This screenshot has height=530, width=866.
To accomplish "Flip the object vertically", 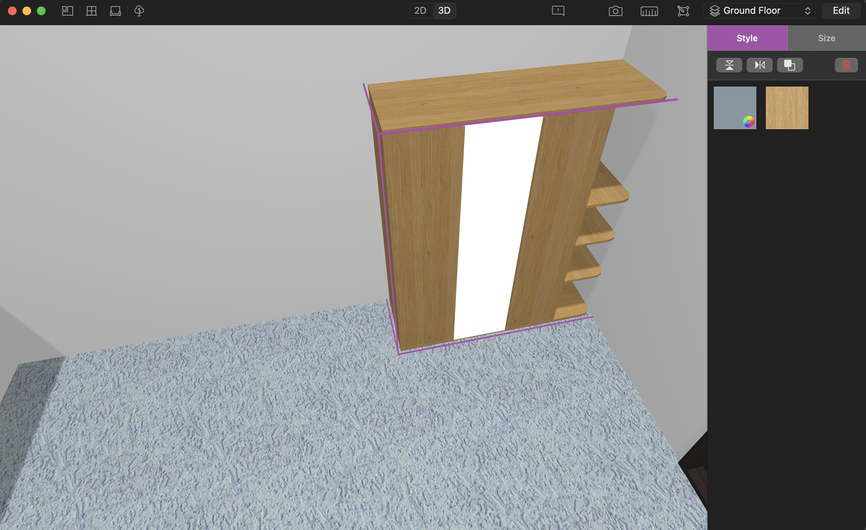I will (x=729, y=65).
